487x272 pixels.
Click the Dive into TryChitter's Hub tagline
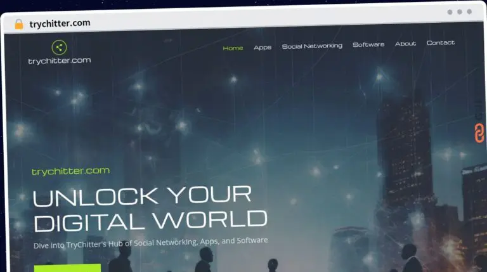pyautogui.click(x=151, y=243)
